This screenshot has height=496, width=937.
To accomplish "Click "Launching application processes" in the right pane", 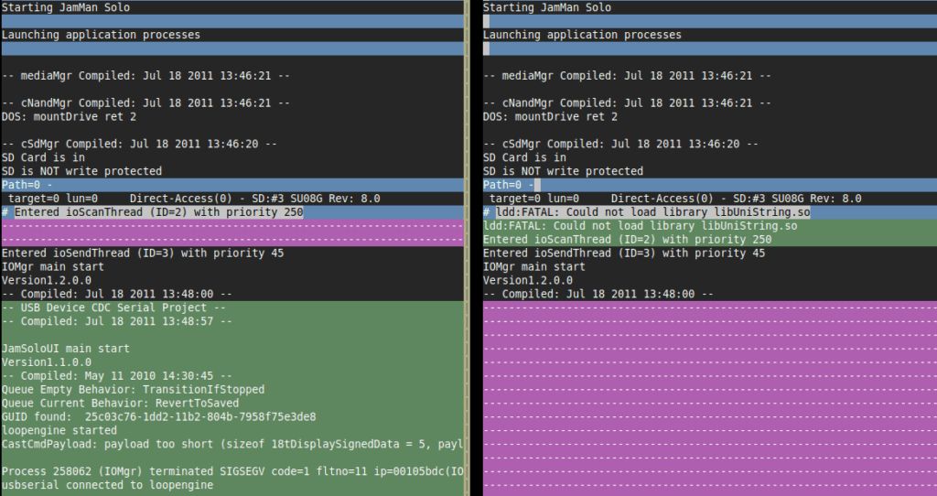I will pos(582,35).
